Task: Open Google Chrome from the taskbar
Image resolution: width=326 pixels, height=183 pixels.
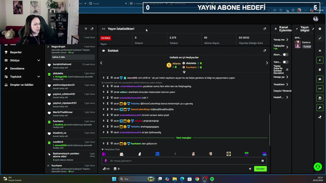Action: tap(197, 179)
